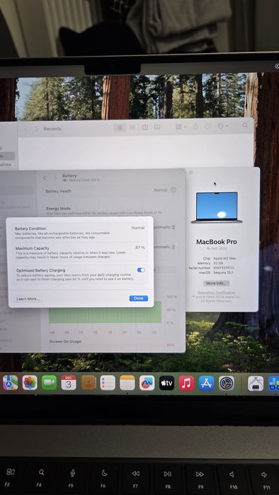279x495 pixels.
Task: Click the Screen On Usage heading
Action: coord(65,342)
